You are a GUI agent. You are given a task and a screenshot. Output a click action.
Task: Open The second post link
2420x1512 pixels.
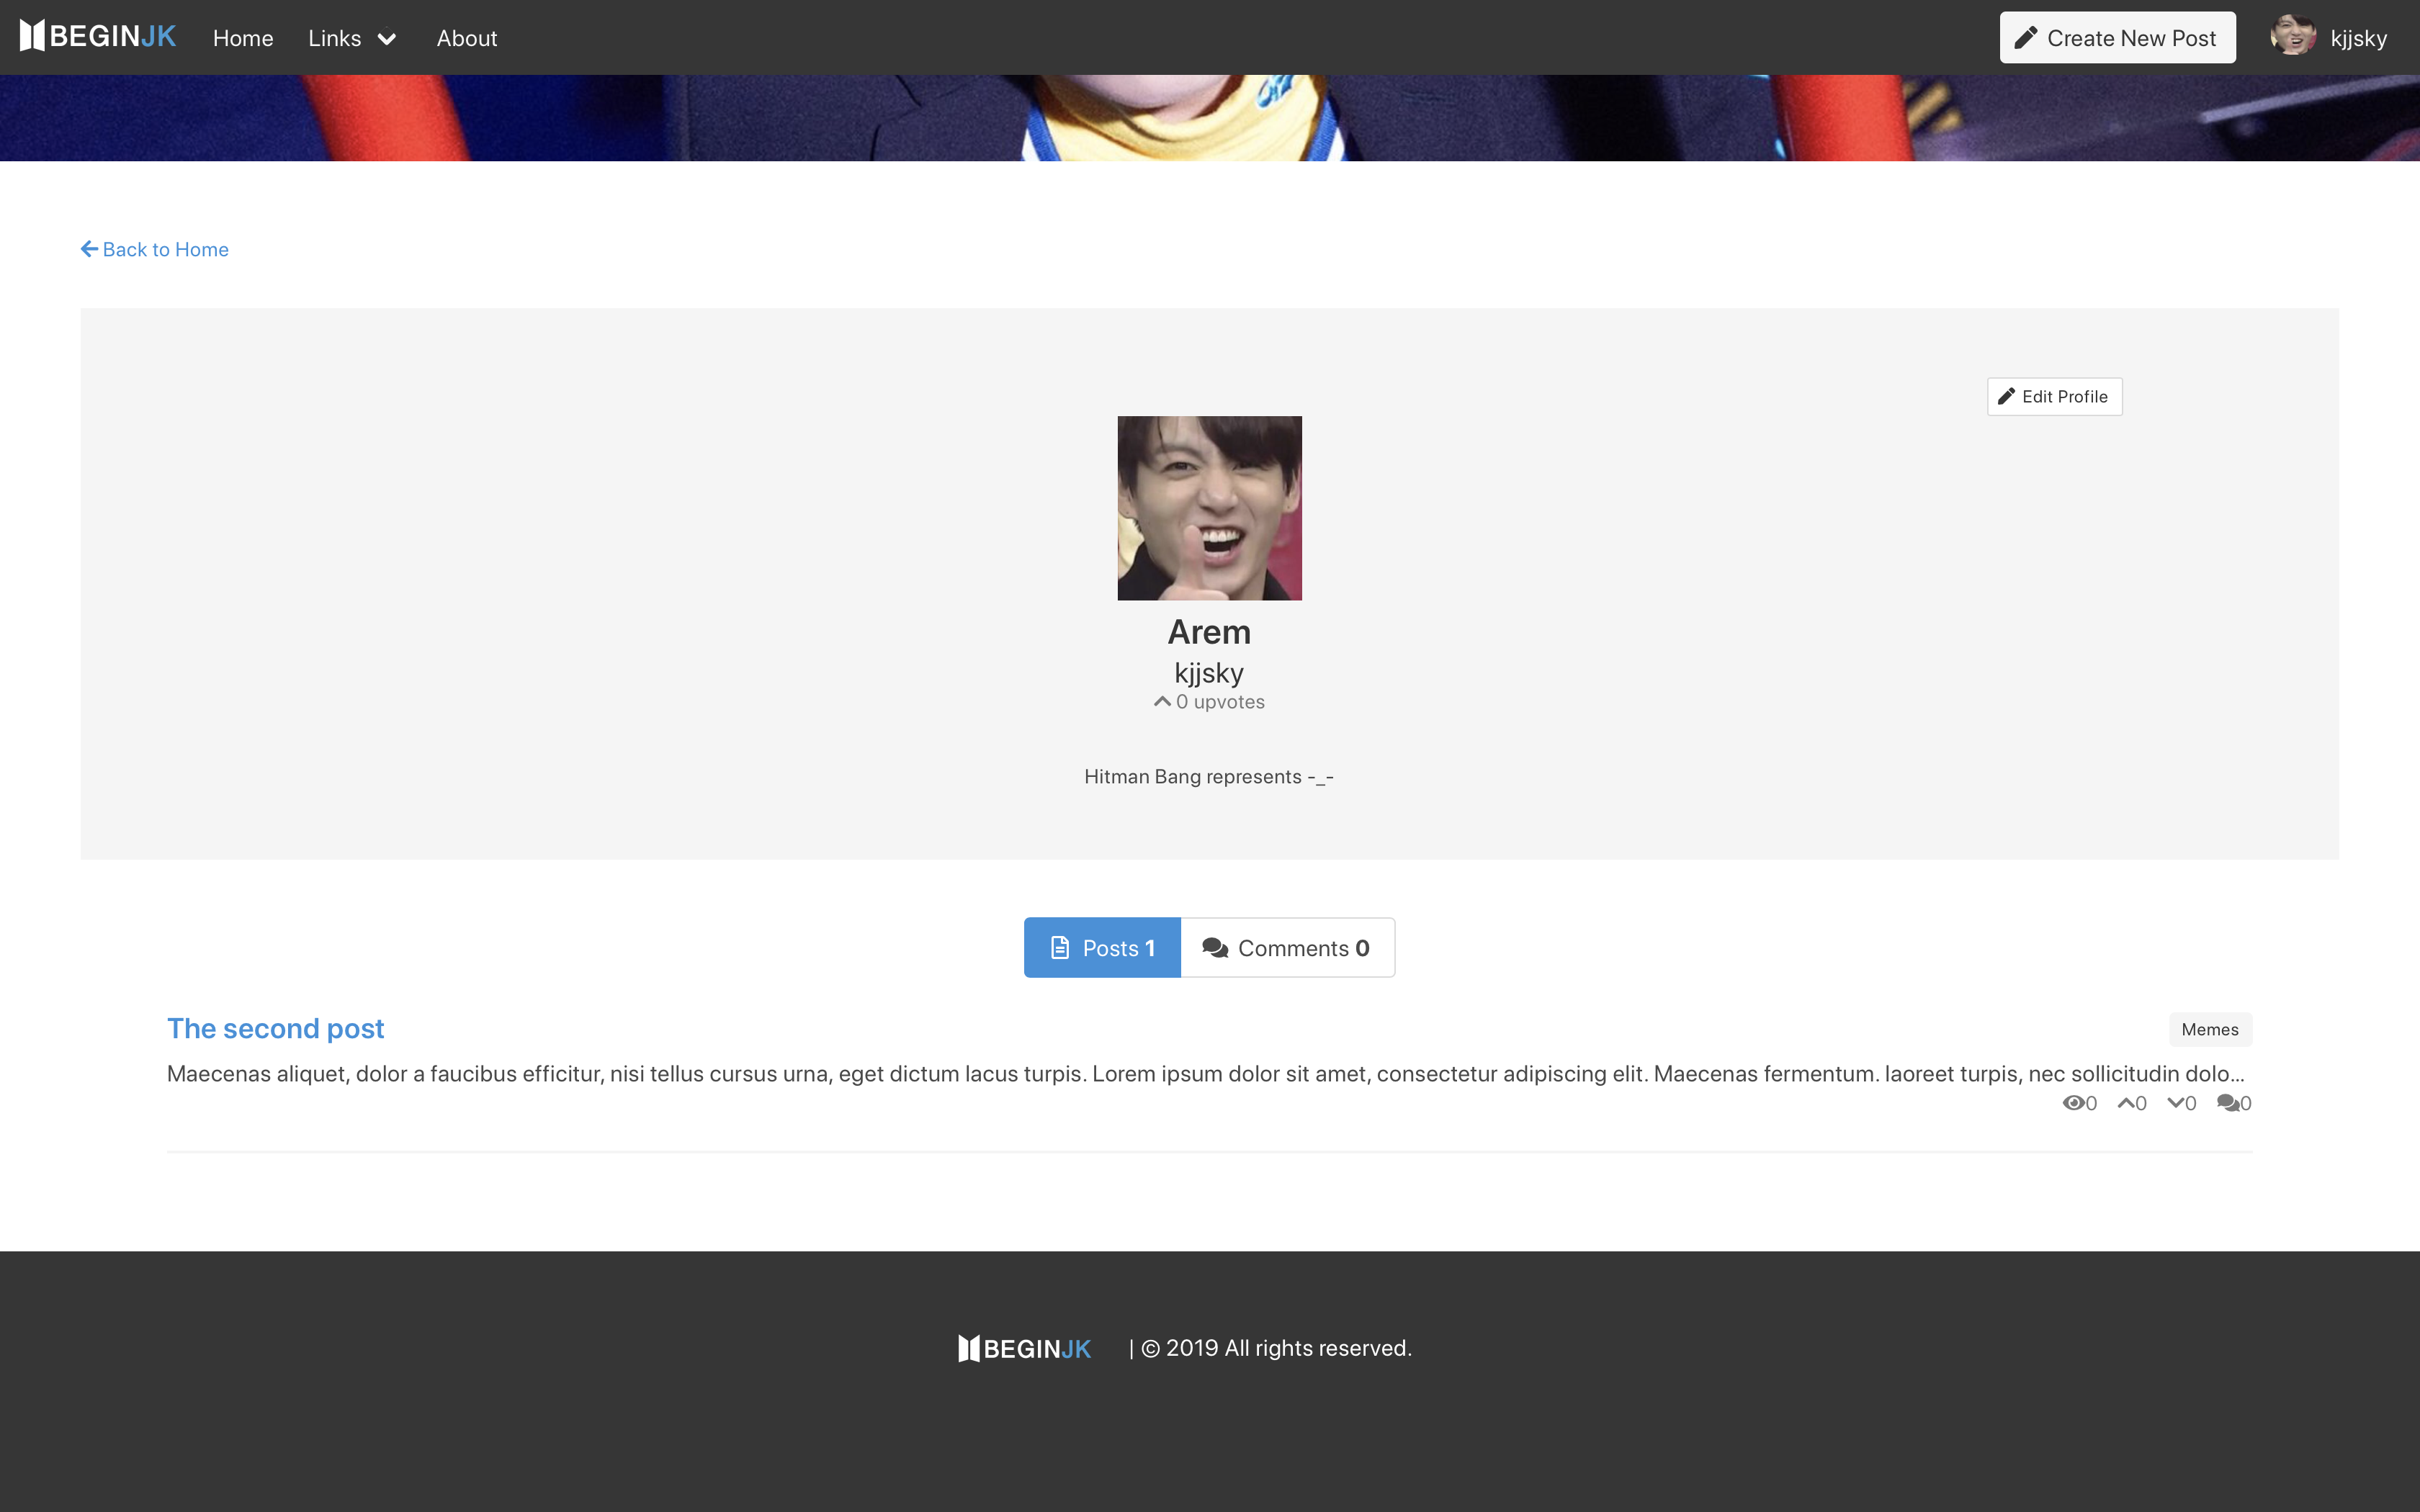[x=275, y=1028]
